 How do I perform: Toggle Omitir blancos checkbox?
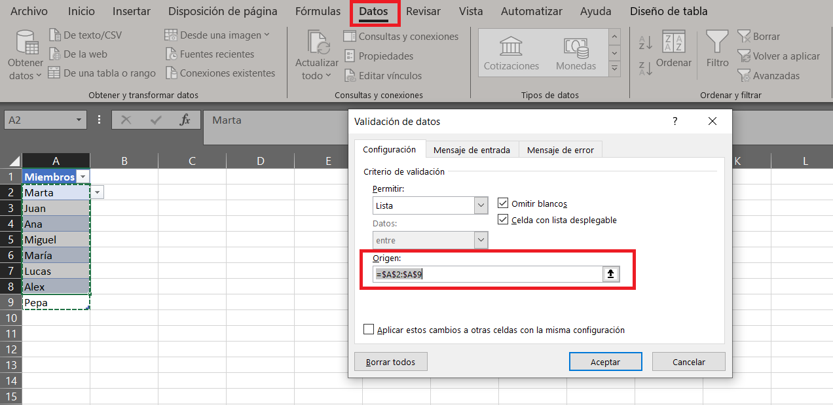[x=503, y=203]
